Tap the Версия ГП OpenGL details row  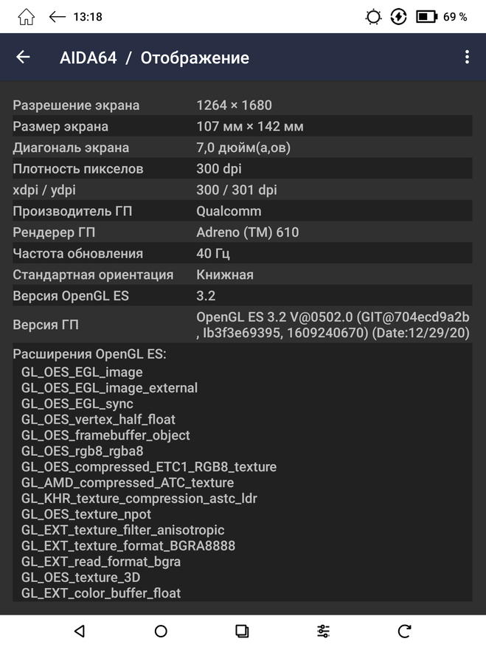pos(242,325)
